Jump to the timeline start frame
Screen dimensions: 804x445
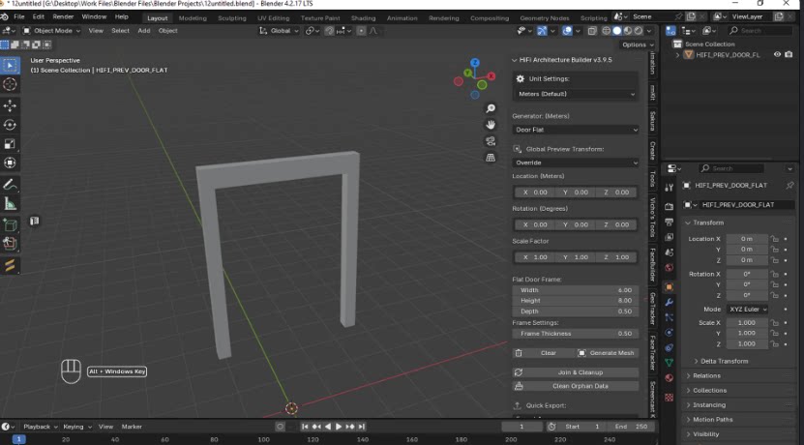[x=305, y=427]
